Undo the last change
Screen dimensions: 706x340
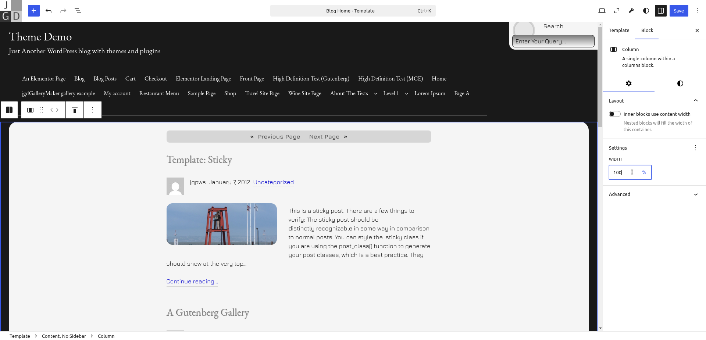pos(49,11)
